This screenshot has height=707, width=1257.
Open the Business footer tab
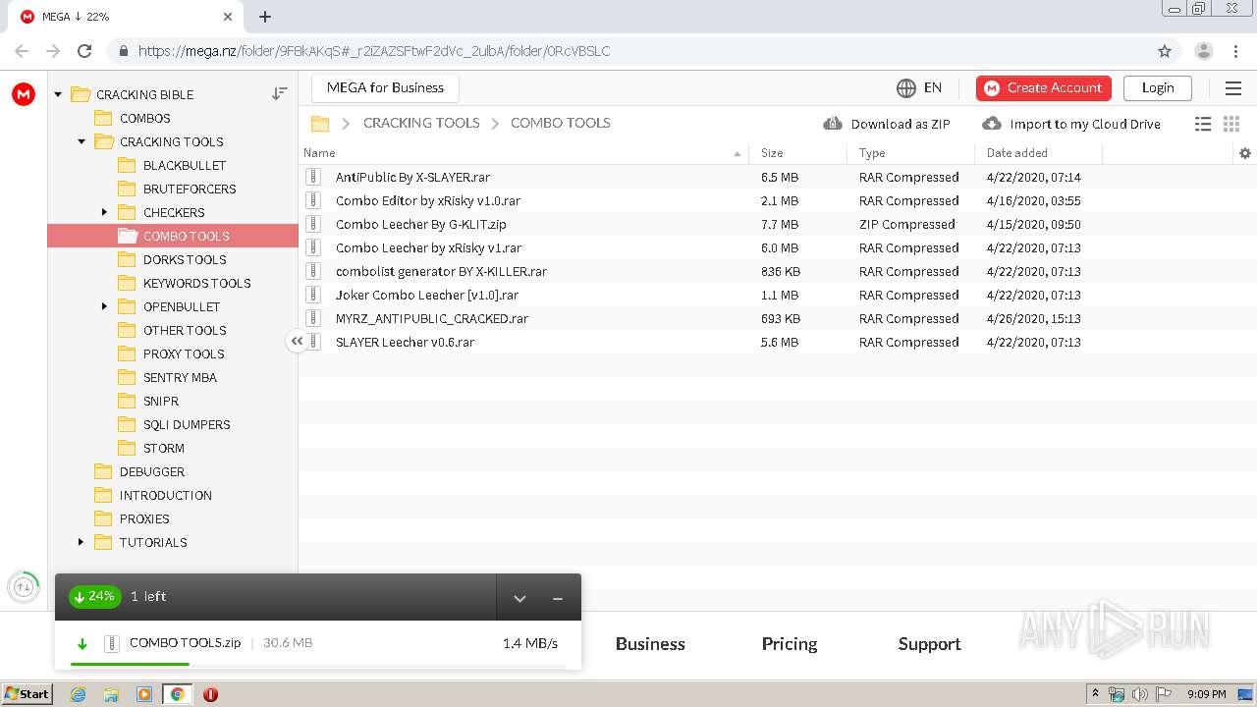click(x=650, y=644)
